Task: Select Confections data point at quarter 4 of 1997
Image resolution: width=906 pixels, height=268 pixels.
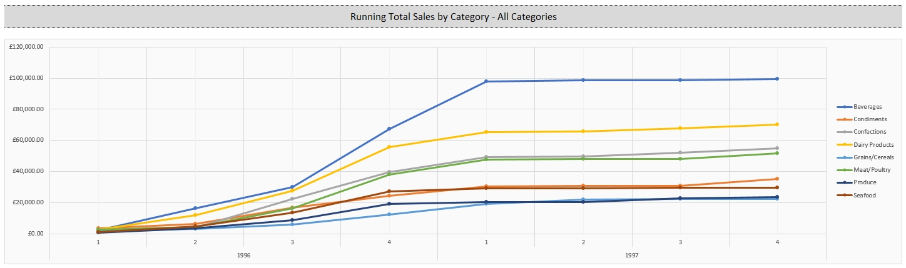Action: click(x=777, y=148)
